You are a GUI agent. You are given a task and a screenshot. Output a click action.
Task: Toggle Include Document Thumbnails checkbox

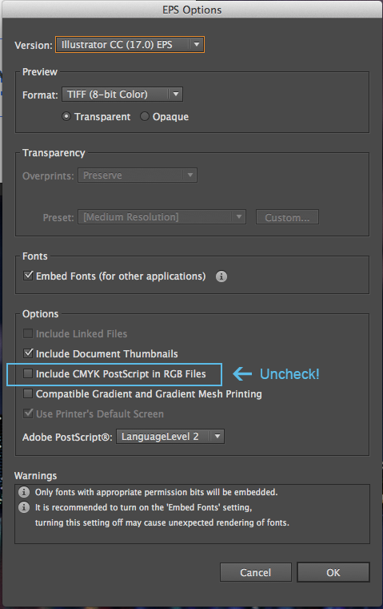(x=28, y=353)
